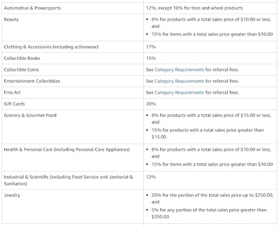Click the Grocery & Gourmet Food label
Viewport: 279px width, 226px height.
pos(30,115)
